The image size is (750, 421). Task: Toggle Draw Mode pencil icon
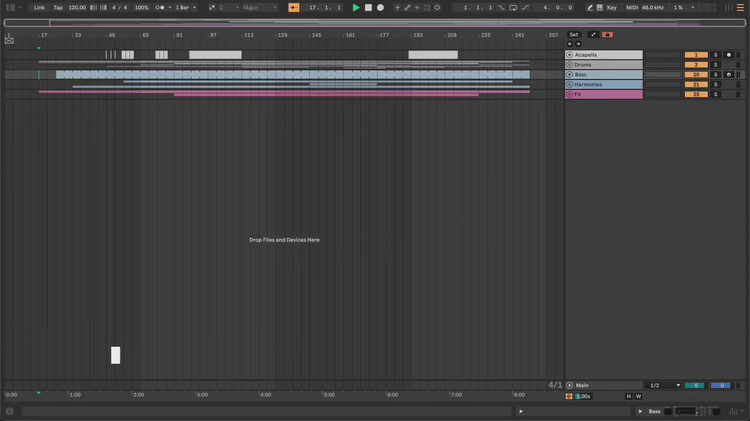coord(590,8)
